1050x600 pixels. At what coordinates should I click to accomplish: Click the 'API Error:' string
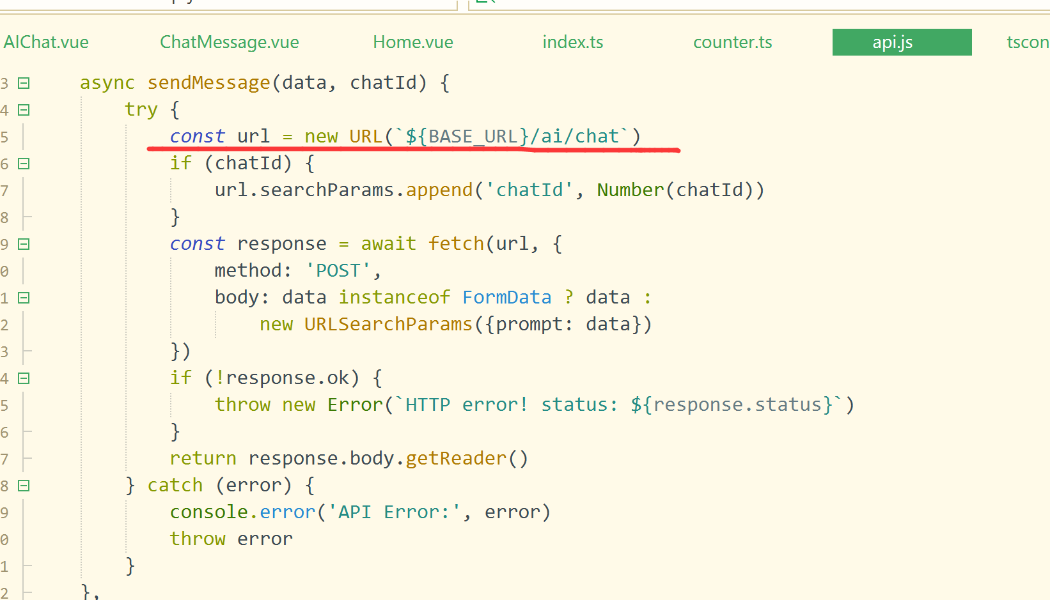(x=395, y=512)
